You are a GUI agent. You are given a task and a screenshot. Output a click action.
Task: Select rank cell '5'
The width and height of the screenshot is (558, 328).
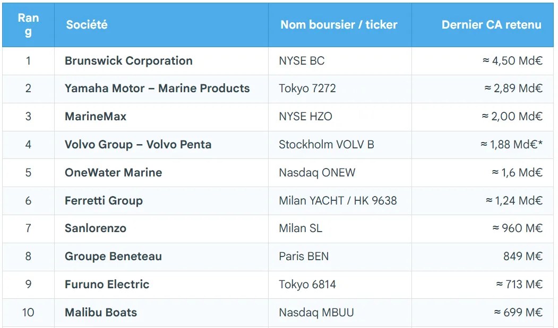click(x=29, y=173)
